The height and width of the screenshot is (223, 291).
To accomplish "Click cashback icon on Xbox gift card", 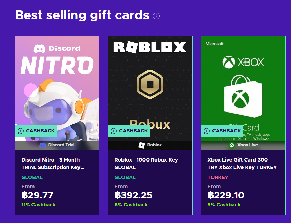I will pos(207,131).
